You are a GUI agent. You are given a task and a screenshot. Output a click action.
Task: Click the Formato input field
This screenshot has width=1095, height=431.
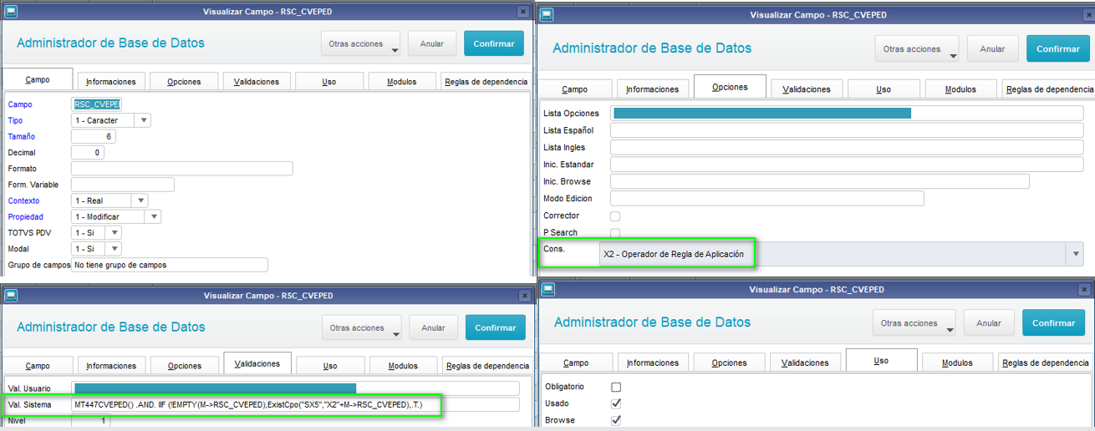[x=182, y=169]
